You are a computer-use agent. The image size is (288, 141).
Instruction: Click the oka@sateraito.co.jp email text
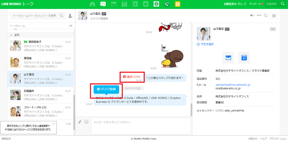[228, 88]
